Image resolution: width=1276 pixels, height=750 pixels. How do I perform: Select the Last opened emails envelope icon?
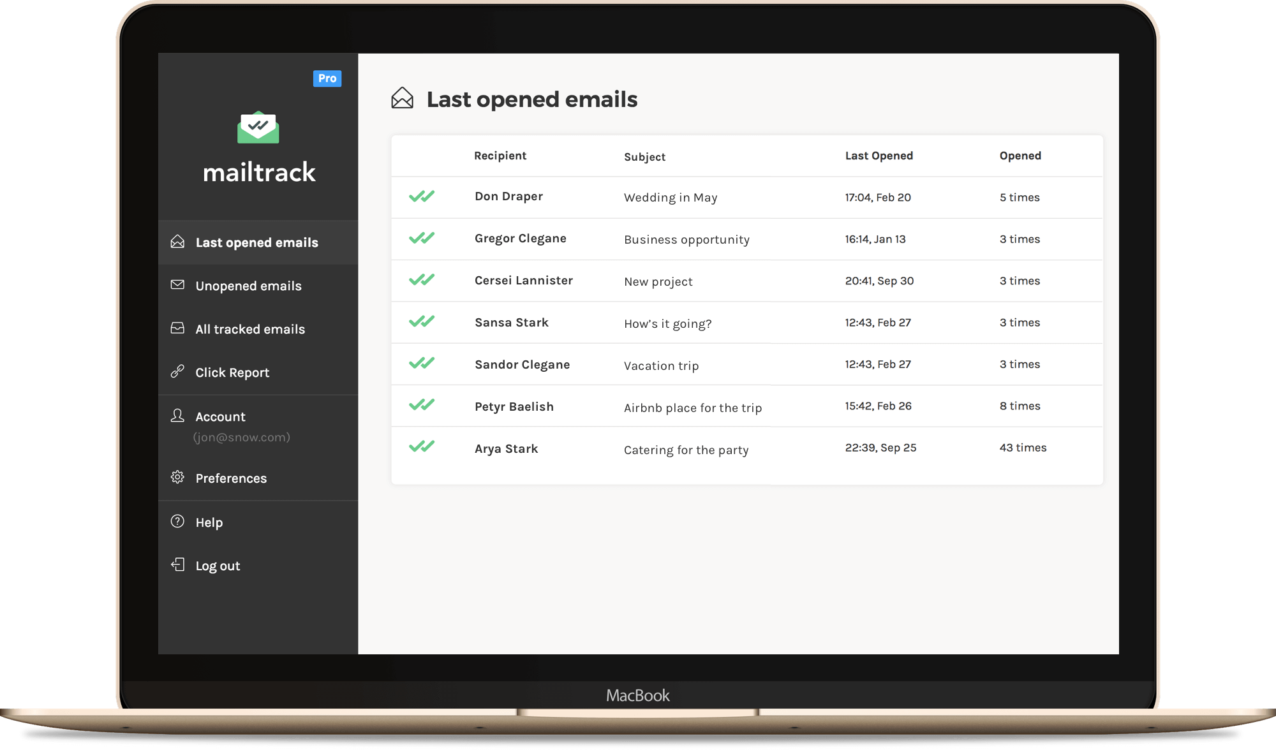(x=177, y=242)
